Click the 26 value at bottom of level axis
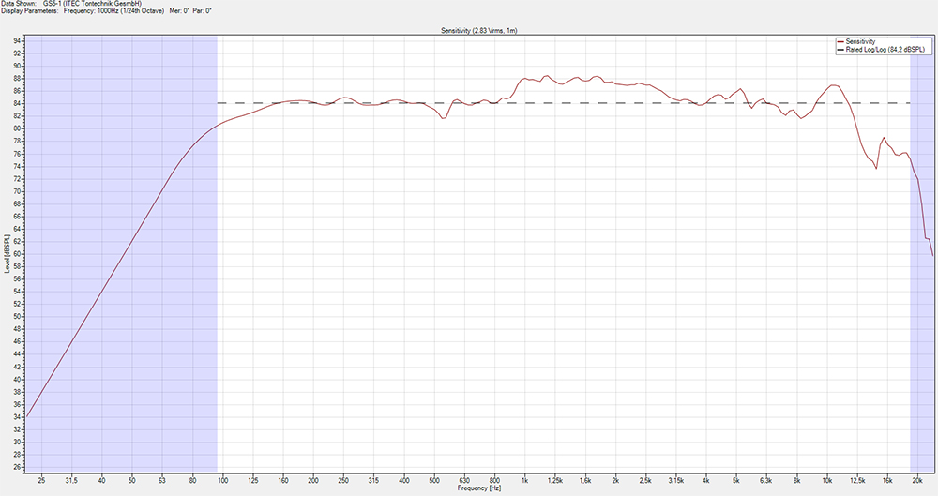 pos(17,467)
